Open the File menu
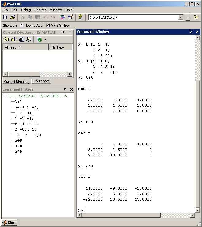This screenshot has width=202, height=227. tap(5, 10)
